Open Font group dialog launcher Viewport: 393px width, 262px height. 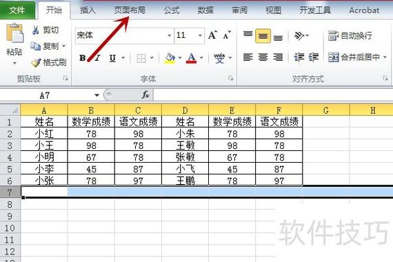pyautogui.click(x=230, y=79)
